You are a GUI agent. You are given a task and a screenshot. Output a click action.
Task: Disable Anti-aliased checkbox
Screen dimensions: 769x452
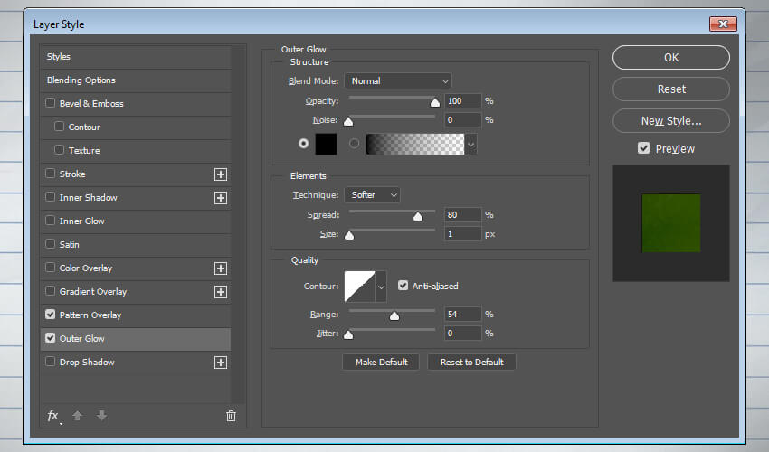pyautogui.click(x=403, y=286)
